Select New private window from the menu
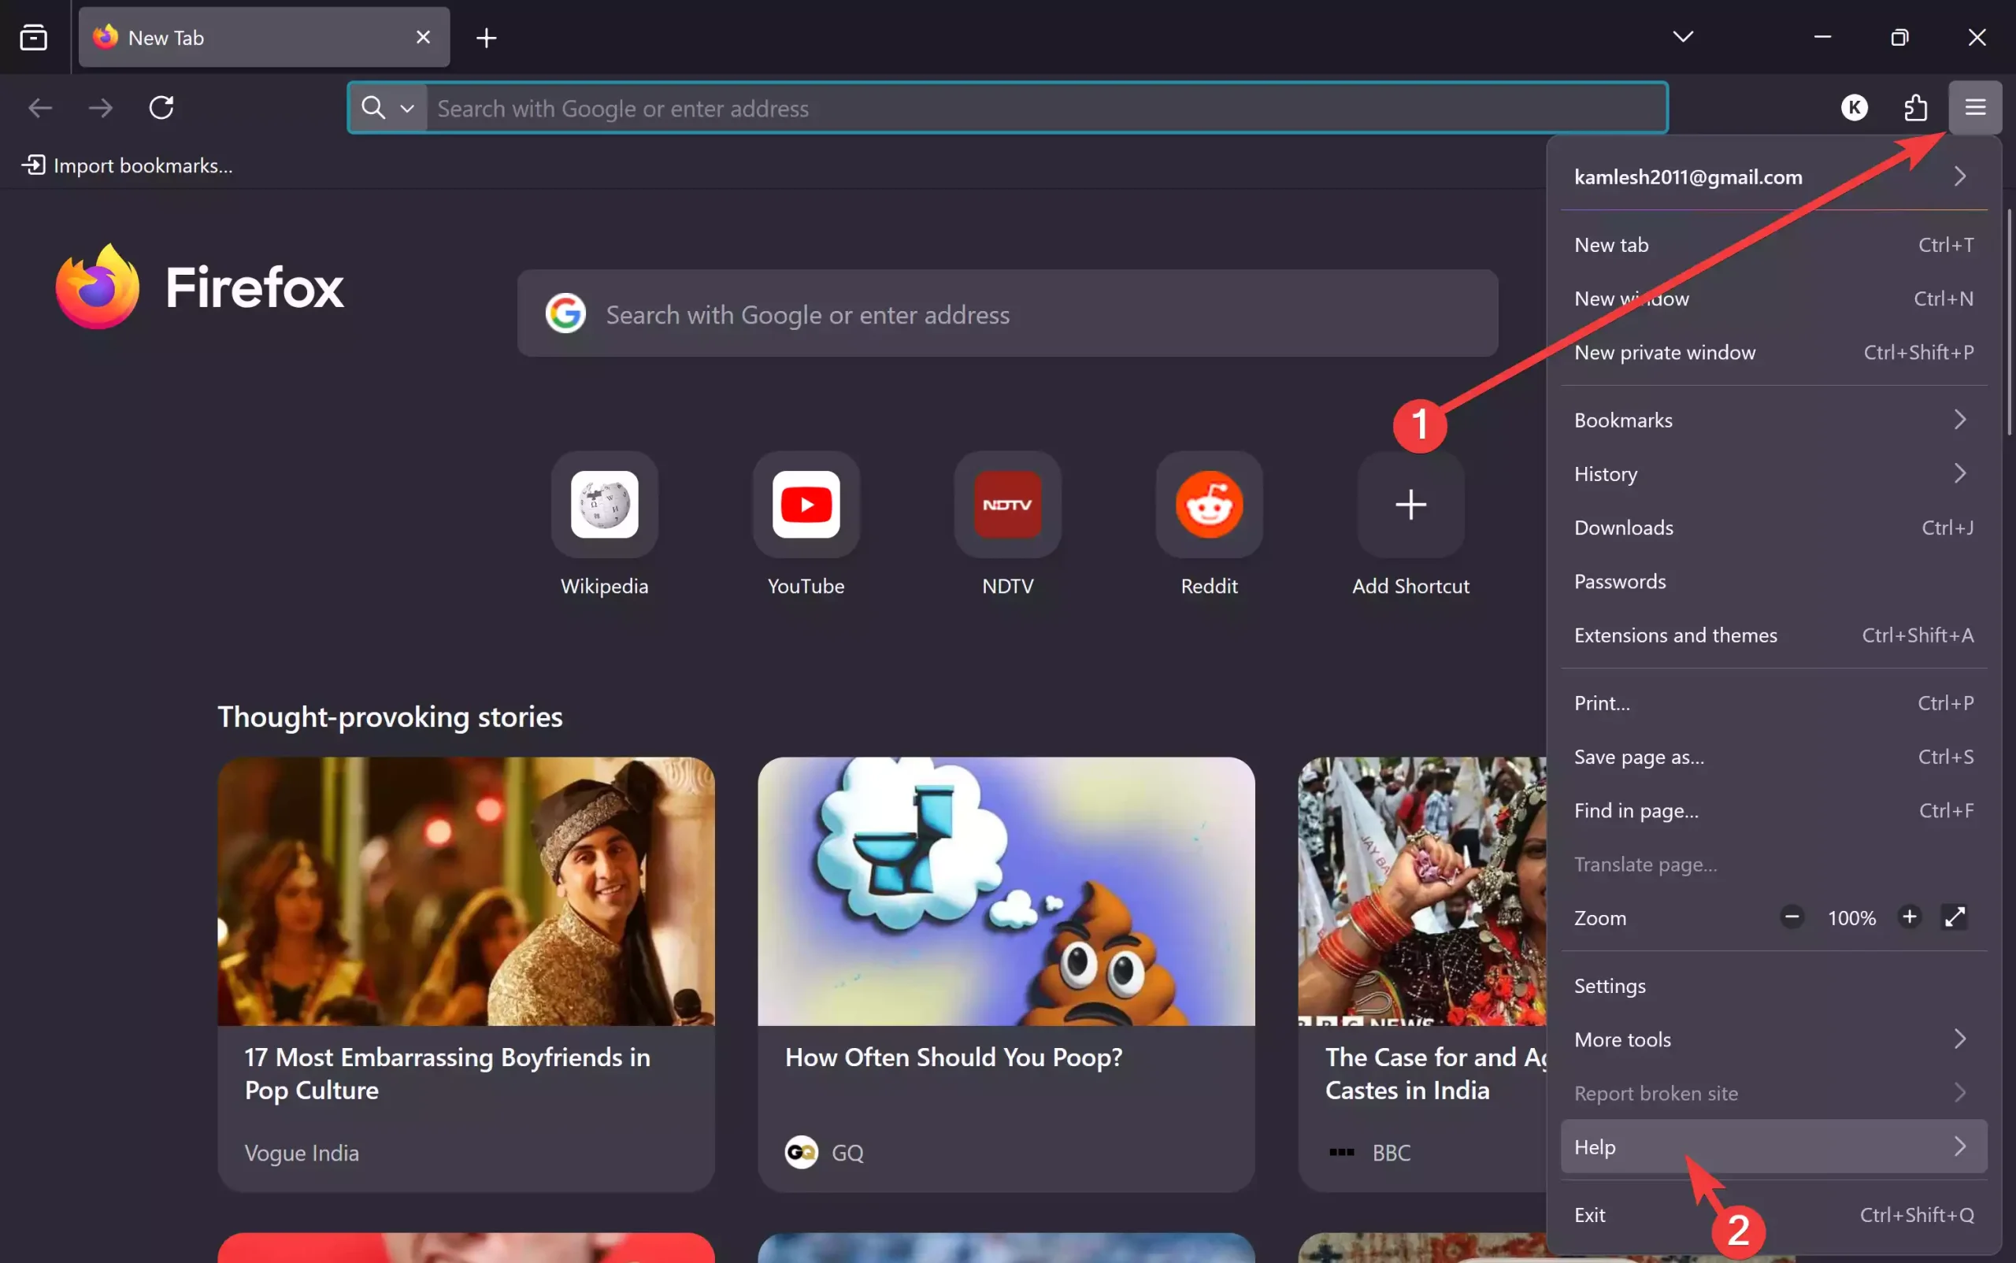Image resolution: width=2016 pixels, height=1263 pixels. tap(1664, 352)
